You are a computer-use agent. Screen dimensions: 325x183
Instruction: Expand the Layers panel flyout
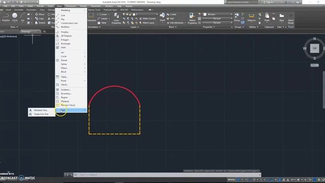135,27
